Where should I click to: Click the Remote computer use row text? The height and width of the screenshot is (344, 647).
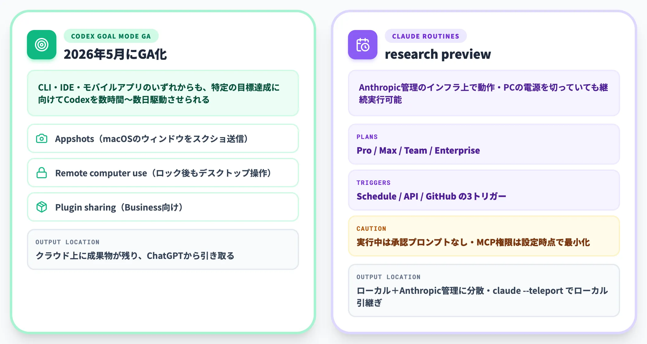[163, 173]
